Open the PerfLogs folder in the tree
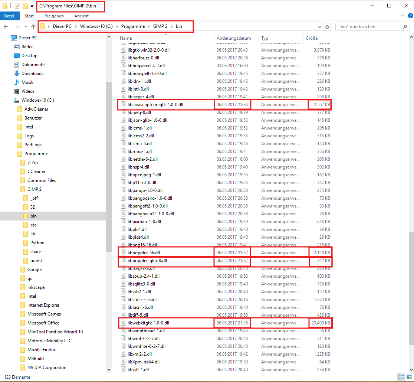The height and width of the screenshot is (382, 414). (x=33, y=145)
